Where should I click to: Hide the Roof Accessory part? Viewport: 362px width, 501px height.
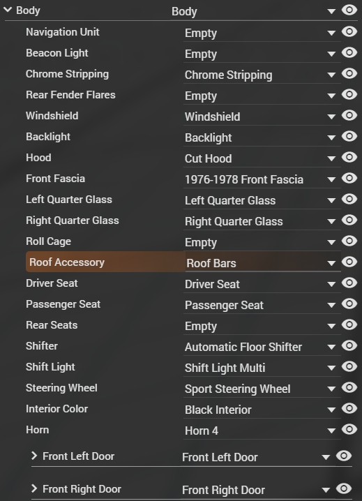tap(349, 262)
